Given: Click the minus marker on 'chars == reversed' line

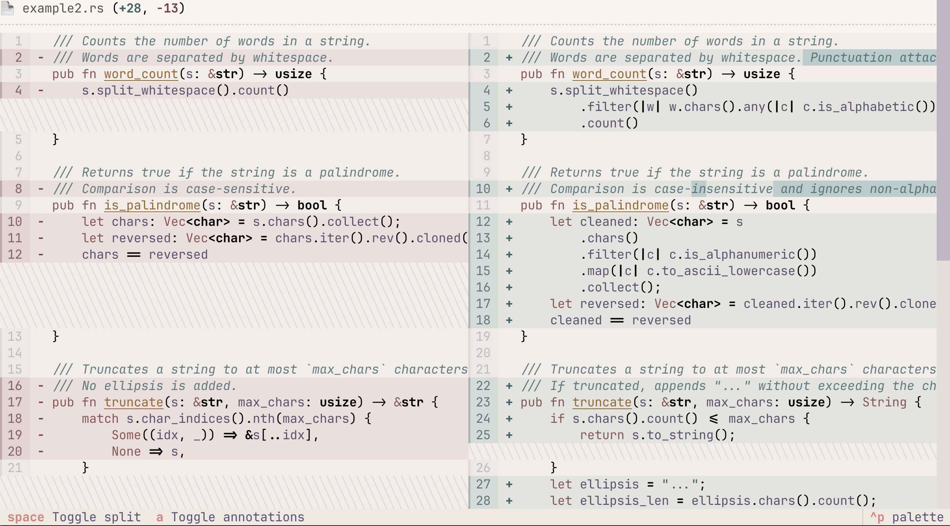Looking at the screenshot, I should coord(40,254).
